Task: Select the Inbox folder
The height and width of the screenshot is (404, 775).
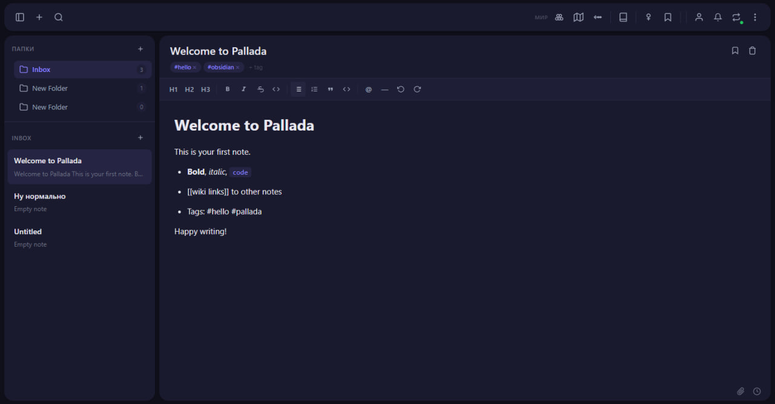Action: coord(82,70)
